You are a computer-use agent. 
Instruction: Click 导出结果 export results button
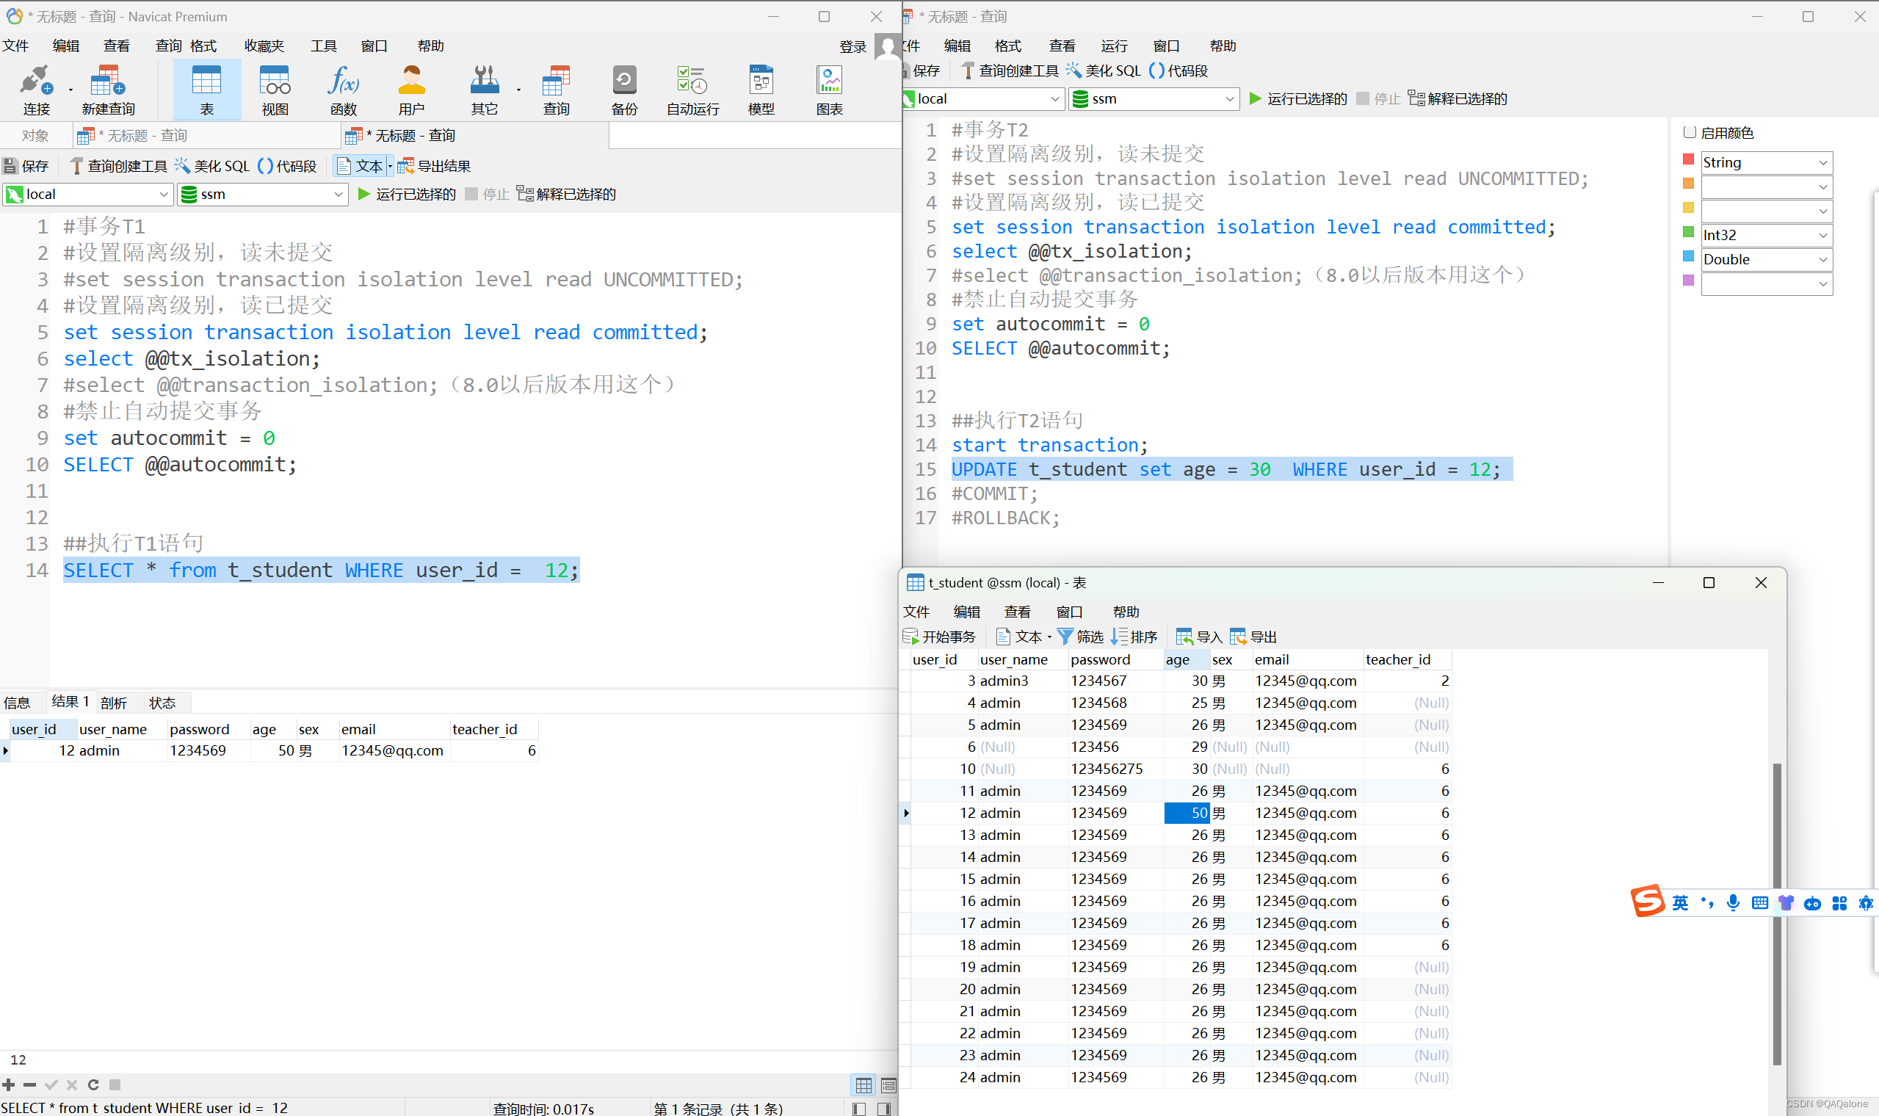click(x=435, y=166)
